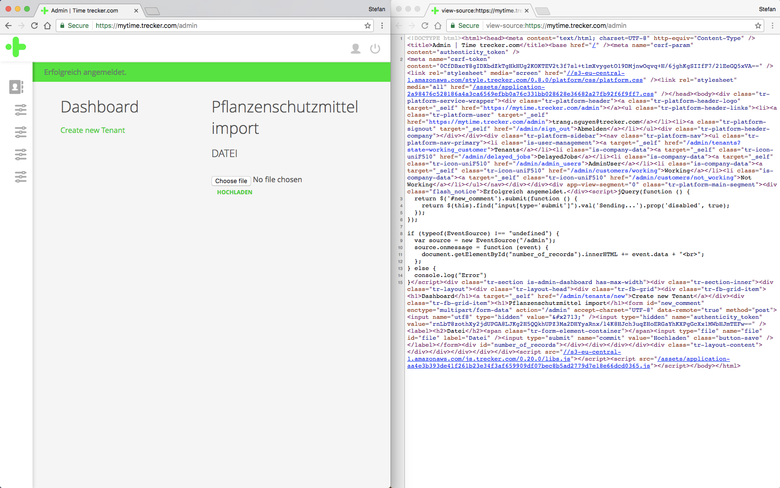This screenshot has width=780, height=488.
Task: Open the user profile icon in header
Action: [x=356, y=48]
